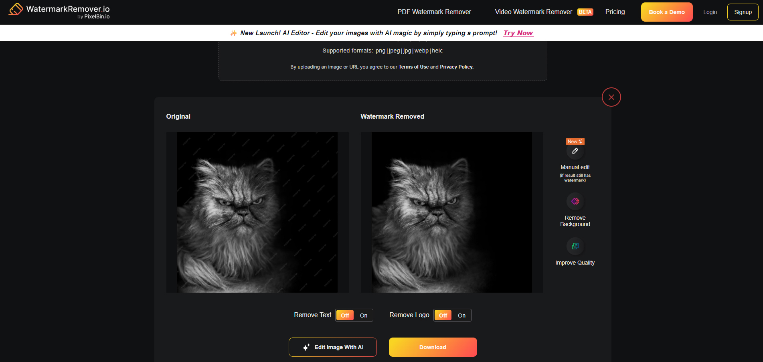
Task: Select the Remove Background icon
Action: 575,201
